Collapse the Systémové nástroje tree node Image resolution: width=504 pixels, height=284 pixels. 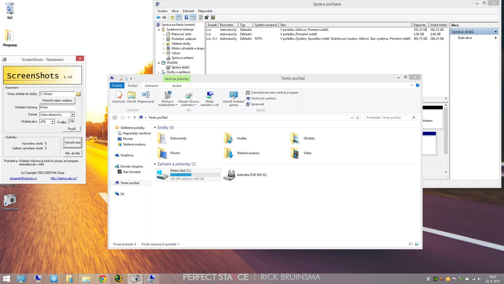[x=159, y=30]
